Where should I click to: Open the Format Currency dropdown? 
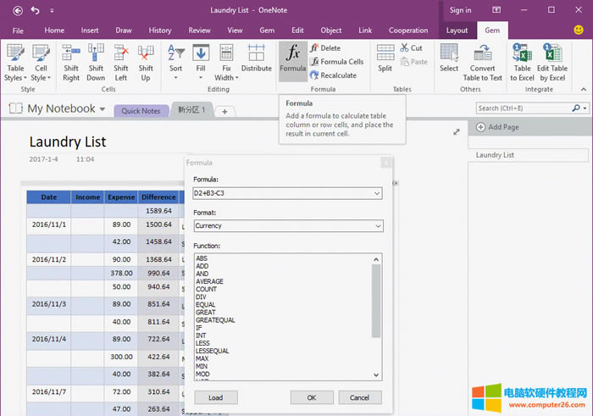(x=376, y=226)
